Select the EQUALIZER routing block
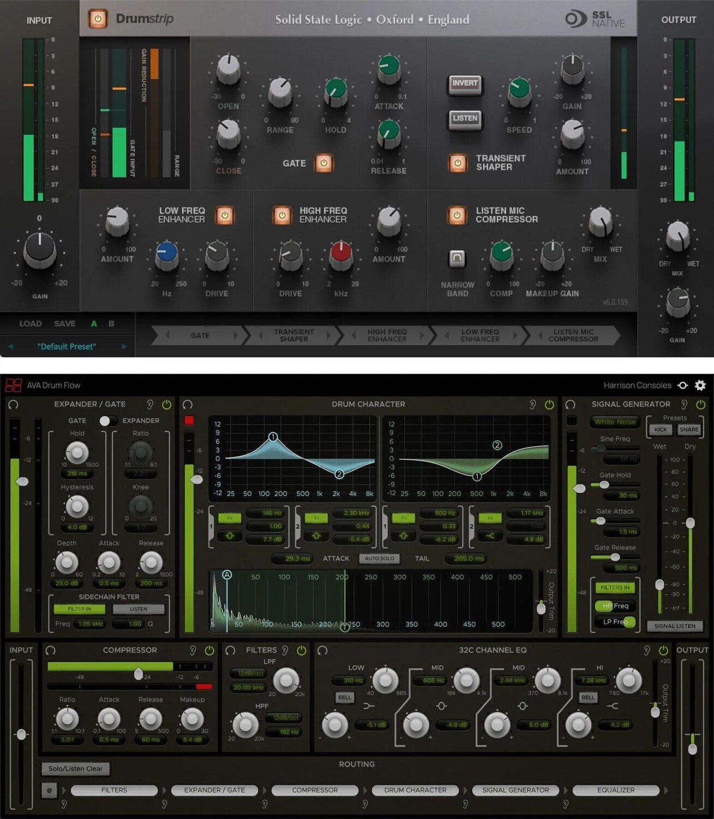Viewport: 714px width, 819px height. pos(616,790)
